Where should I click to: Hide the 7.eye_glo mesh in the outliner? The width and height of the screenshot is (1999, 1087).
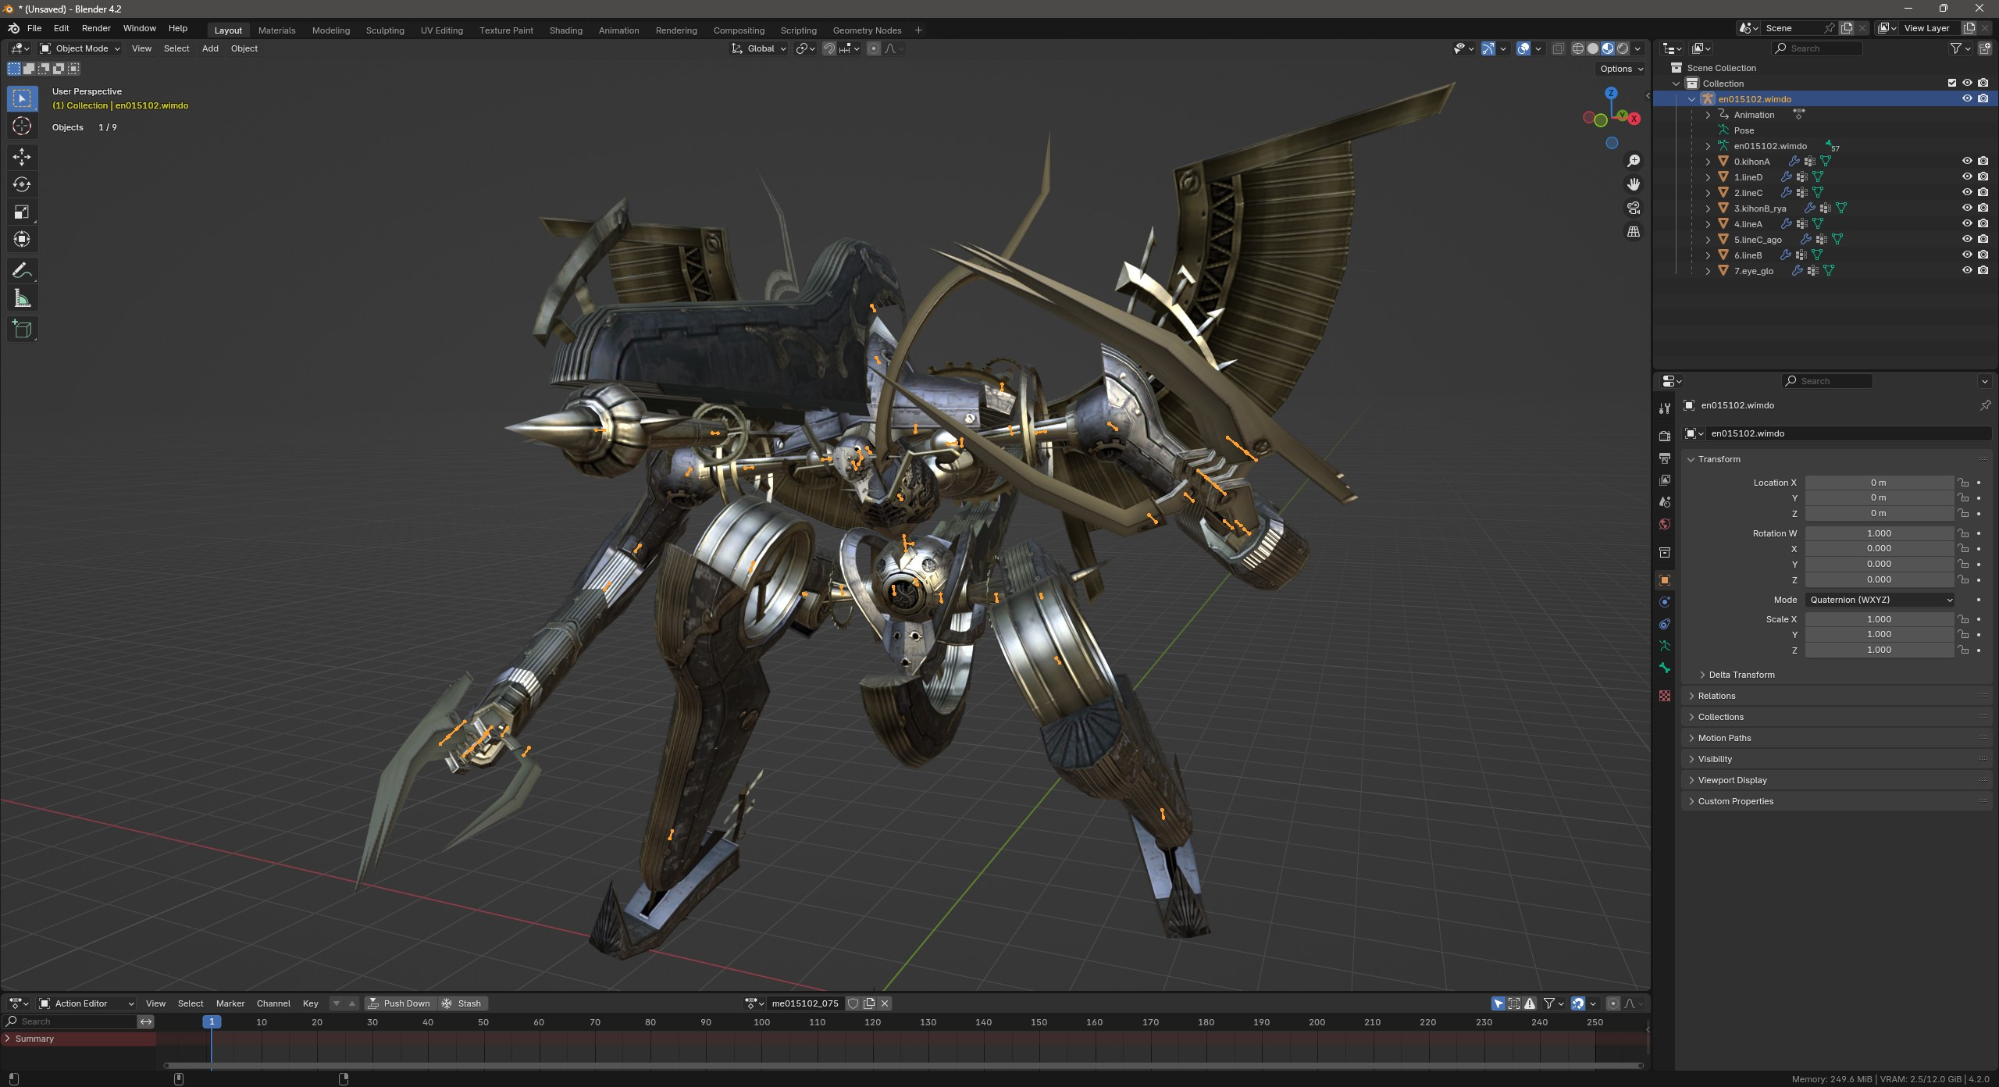pos(1967,270)
